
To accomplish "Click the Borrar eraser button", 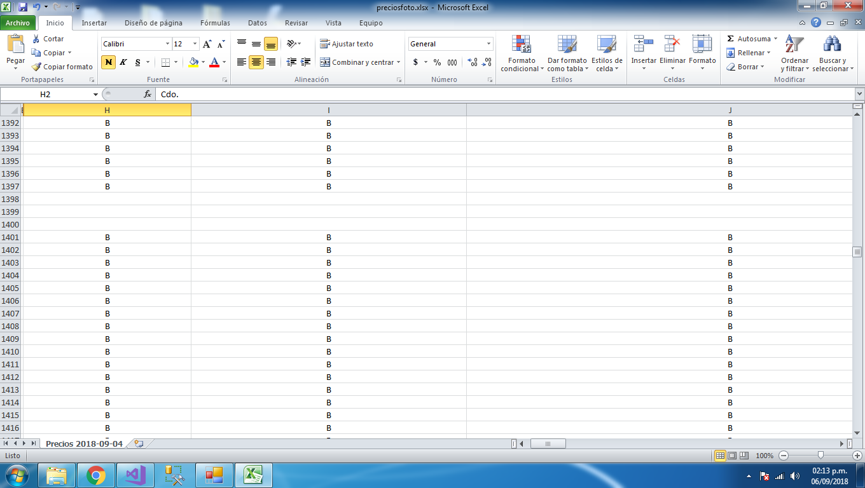I will click(x=745, y=67).
